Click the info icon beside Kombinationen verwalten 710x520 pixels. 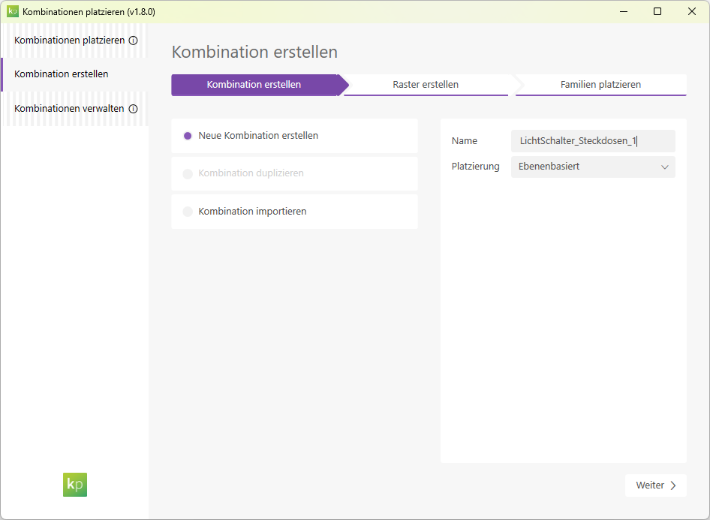point(133,109)
